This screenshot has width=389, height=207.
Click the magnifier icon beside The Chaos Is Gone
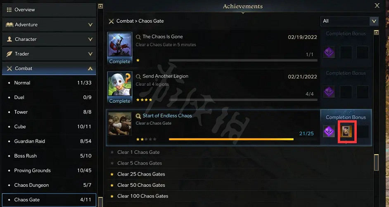138,37
